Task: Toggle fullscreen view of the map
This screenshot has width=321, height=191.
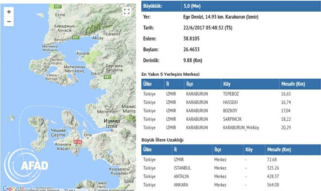Action: tap(126, 12)
